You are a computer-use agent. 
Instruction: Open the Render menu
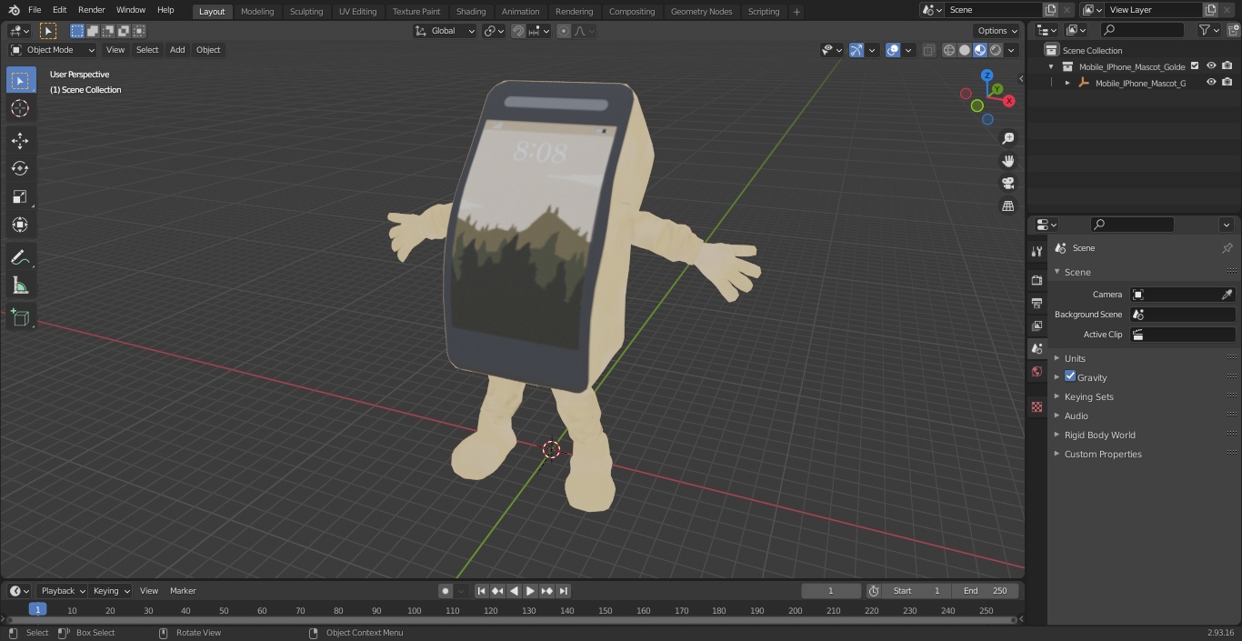92,10
